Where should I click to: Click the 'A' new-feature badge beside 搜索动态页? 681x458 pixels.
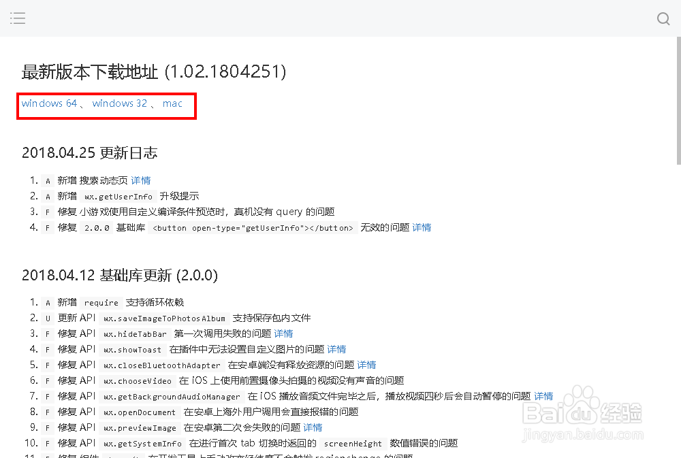48,180
